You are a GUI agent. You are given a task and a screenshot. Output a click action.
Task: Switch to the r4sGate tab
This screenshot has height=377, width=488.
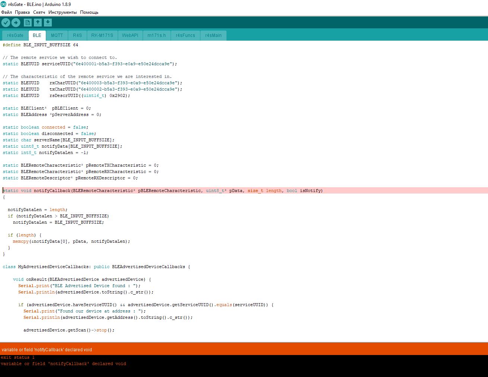pyautogui.click(x=15, y=35)
